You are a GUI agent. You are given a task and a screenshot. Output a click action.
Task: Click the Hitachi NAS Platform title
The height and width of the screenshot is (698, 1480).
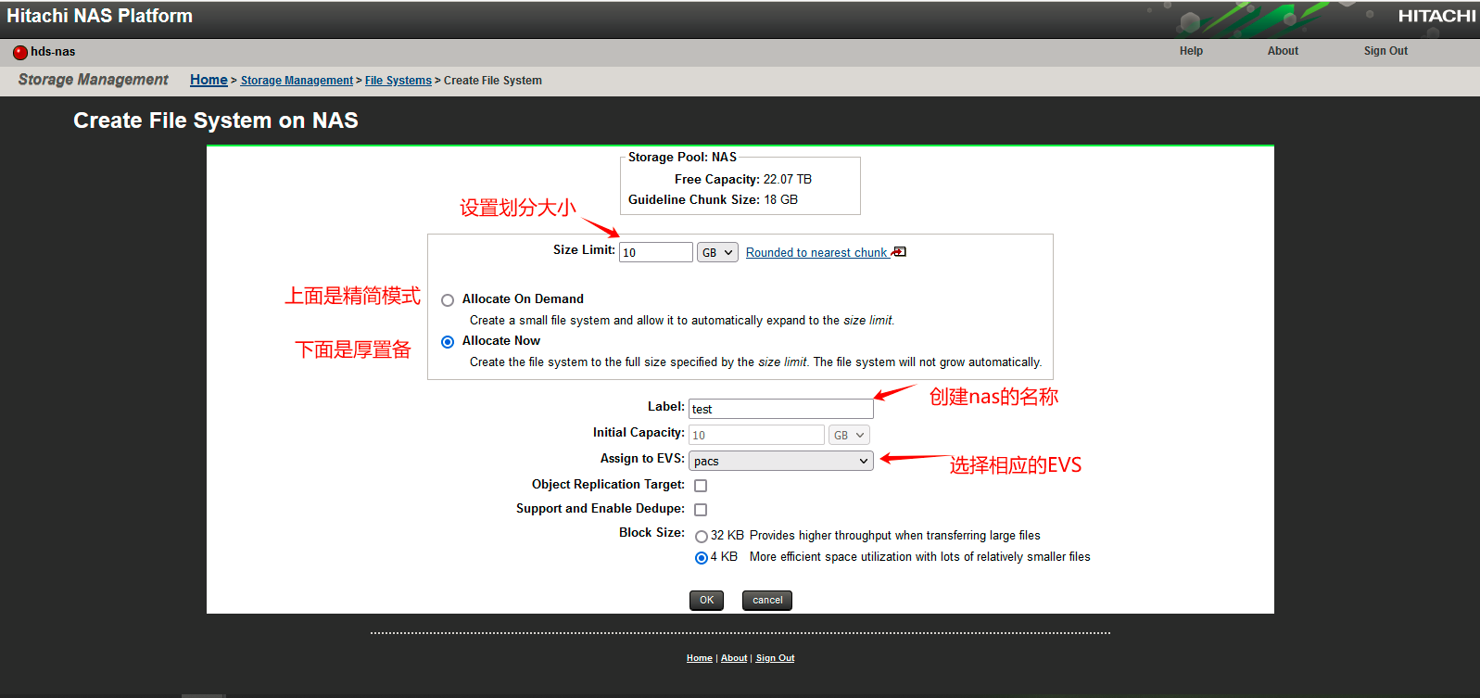(100, 16)
